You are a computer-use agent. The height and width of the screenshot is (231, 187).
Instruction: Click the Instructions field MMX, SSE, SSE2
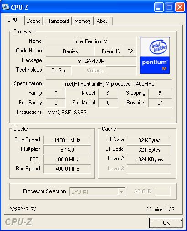(x=109, y=113)
